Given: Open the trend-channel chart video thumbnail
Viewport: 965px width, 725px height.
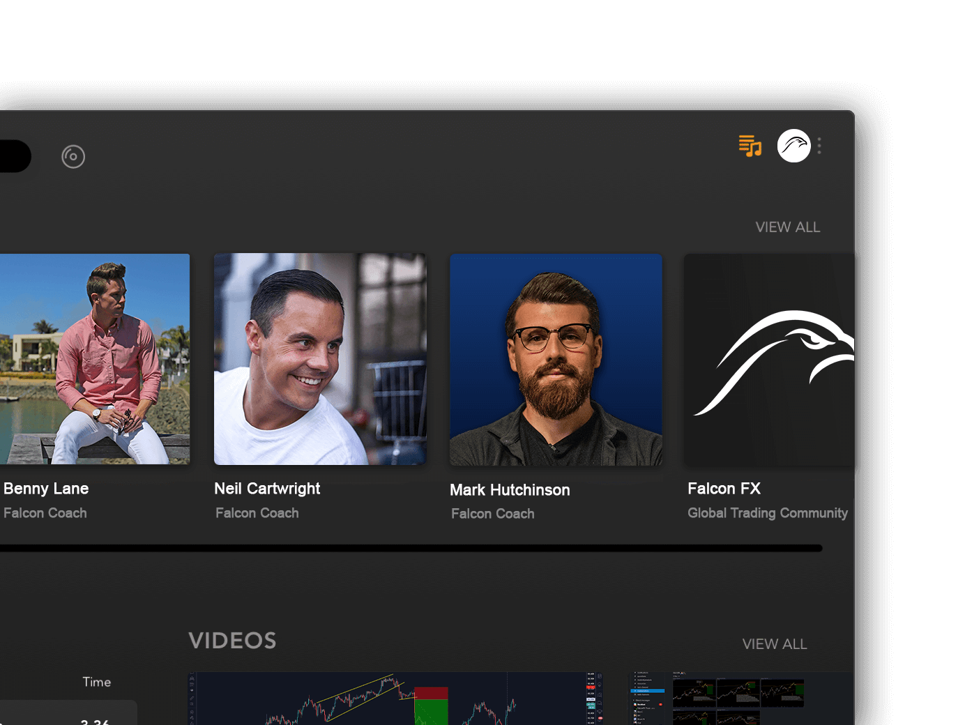Looking at the screenshot, I should click(x=396, y=699).
